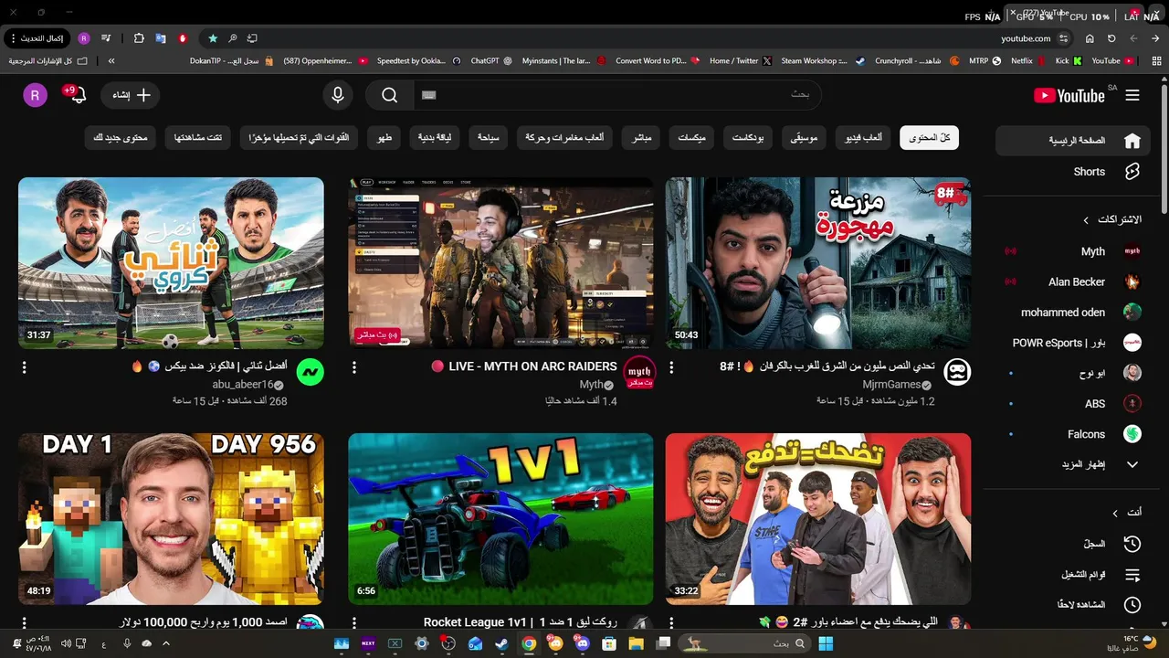Open the DAY 1 DAY 956 Minecraft thumbnail
The height and width of the screenshot is (658, 1169).
click(171, 519)
